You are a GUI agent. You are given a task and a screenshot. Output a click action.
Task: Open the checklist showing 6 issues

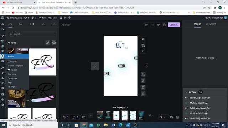pyautogui.click(x=66, y=117)
